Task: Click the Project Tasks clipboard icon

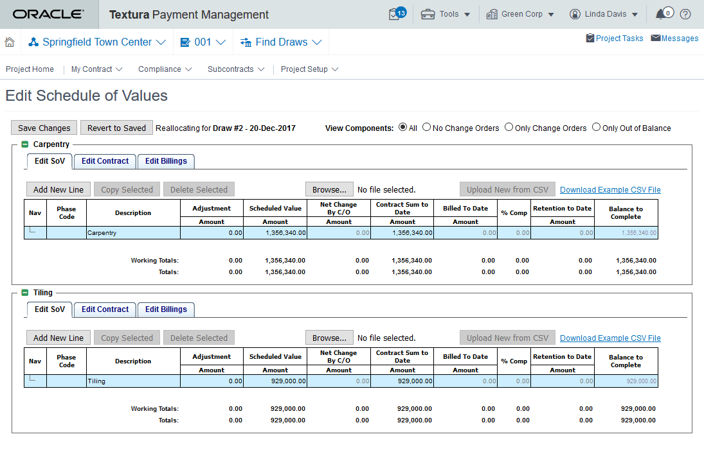Action: point(590,38)
